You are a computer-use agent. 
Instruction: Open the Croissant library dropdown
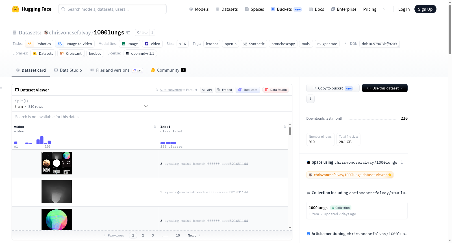(71, 53)
